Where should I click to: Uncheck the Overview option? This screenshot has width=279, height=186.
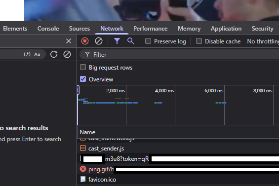click(x=83, y=79)
